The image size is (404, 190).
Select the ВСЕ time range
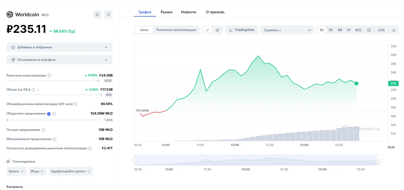tap(358, 30)
